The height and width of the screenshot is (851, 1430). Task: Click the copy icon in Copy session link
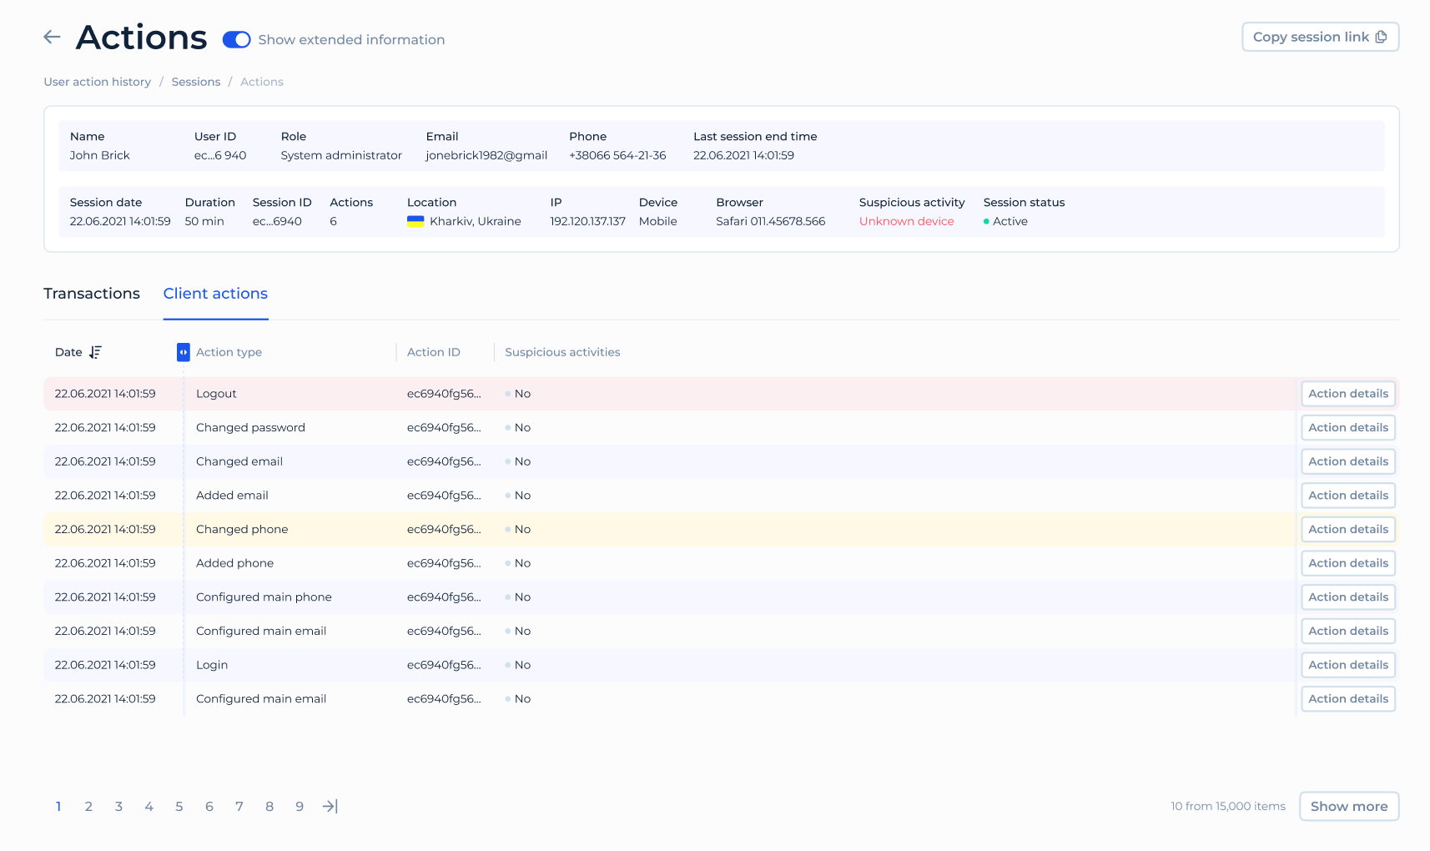point(1381,37)
